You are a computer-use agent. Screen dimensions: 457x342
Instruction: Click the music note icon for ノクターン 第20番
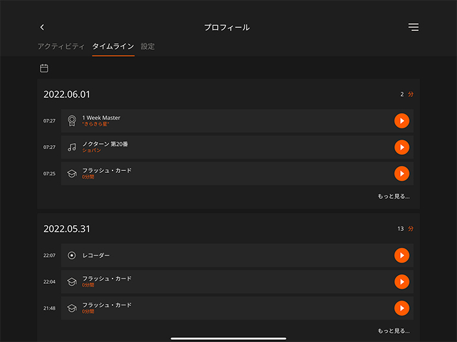pyautogui.click(x=72, y=147)
